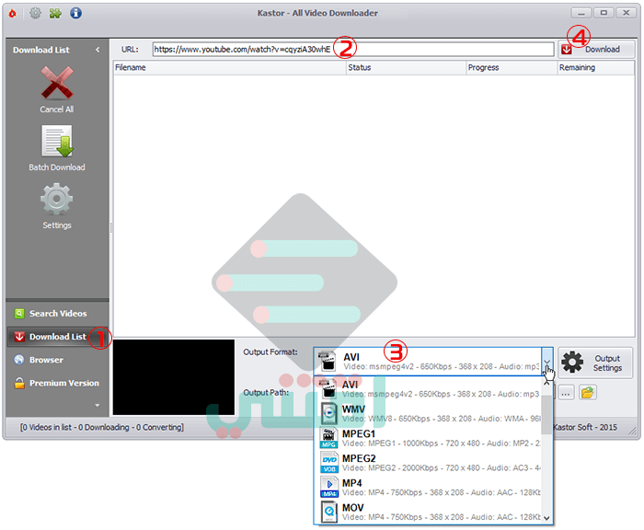Click the format list scrollbar thumb
The image size is (644, 530).
click(x=546, y=414)
